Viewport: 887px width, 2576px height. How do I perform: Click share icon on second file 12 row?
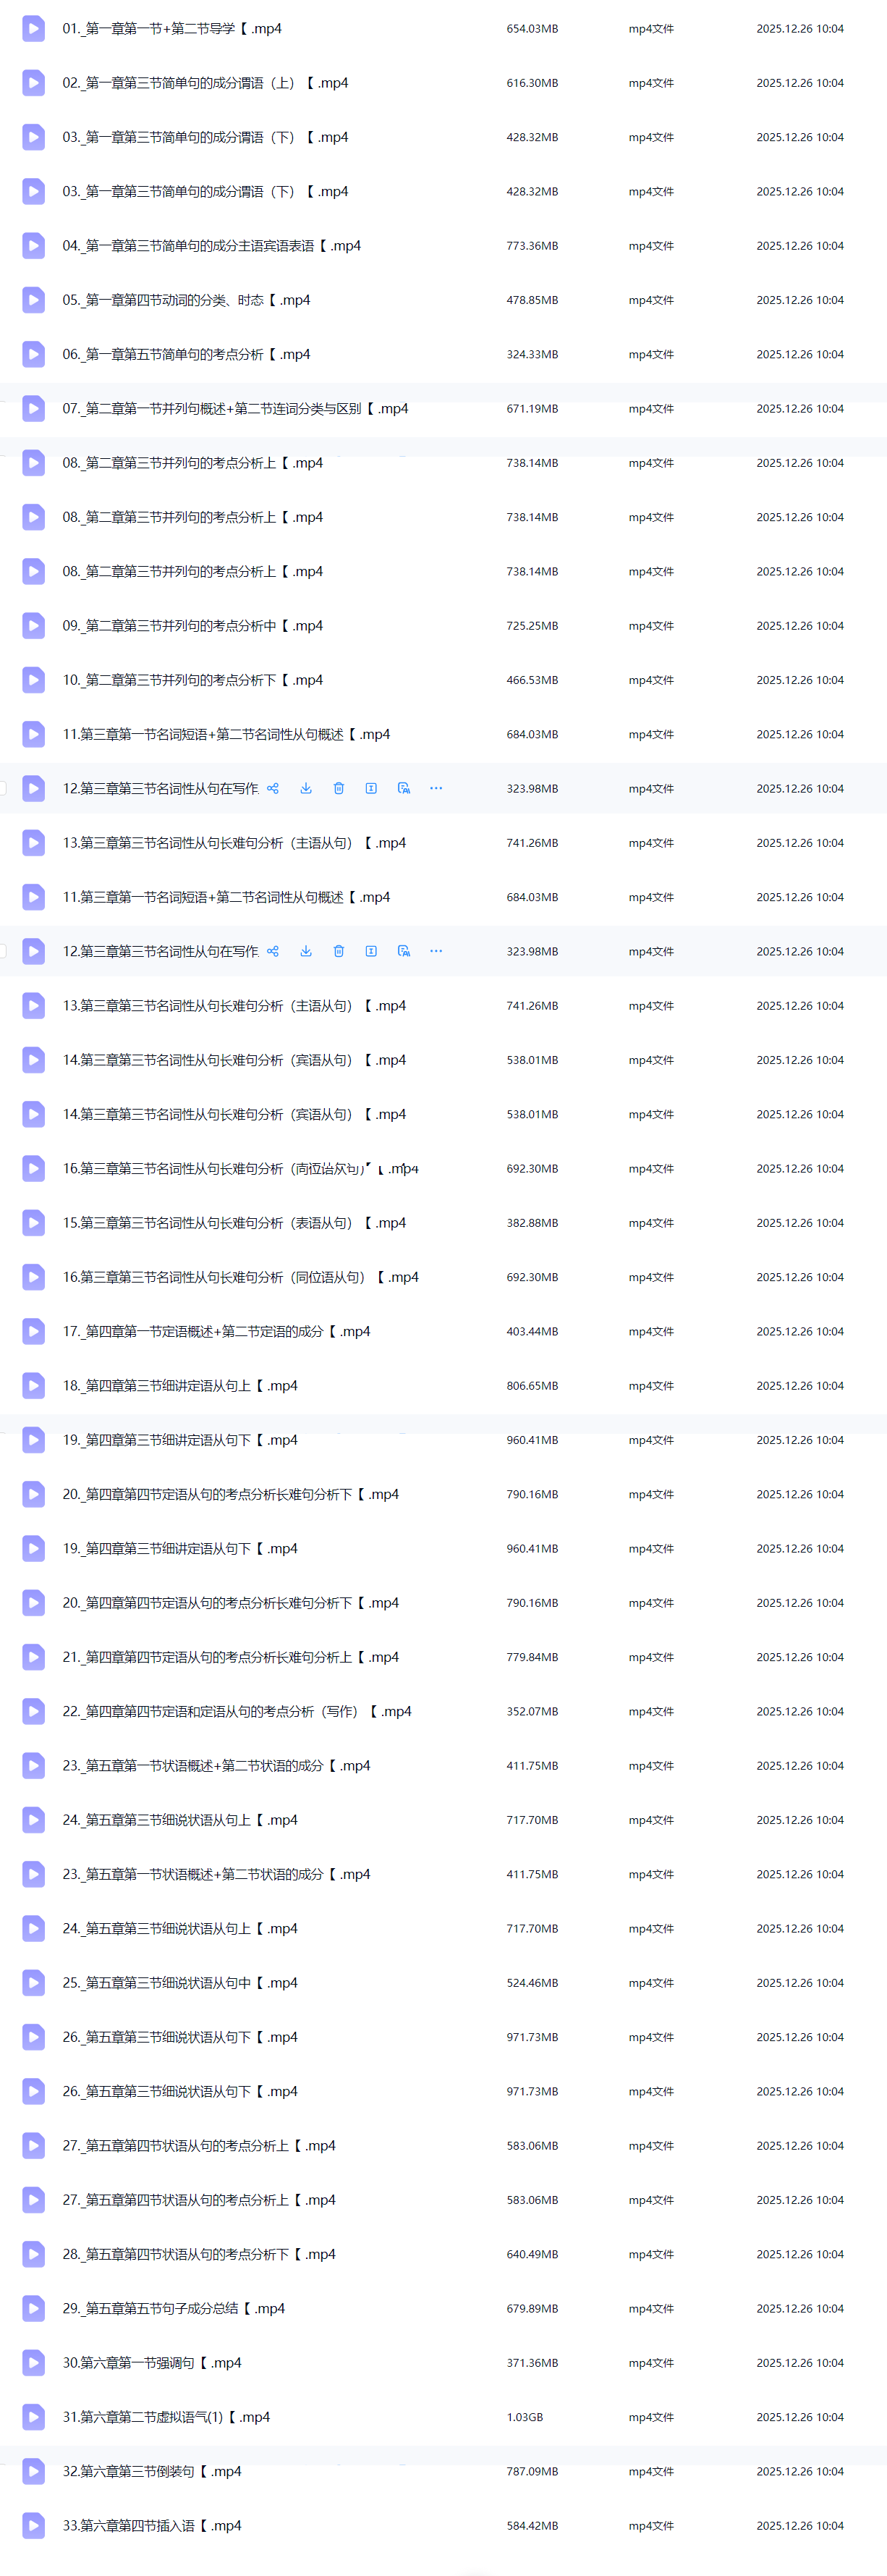tap(273, 951)
